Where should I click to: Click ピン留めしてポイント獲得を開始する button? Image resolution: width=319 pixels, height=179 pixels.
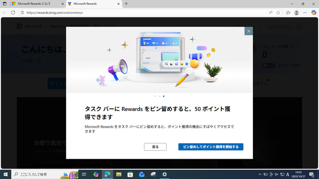[211, 147]
